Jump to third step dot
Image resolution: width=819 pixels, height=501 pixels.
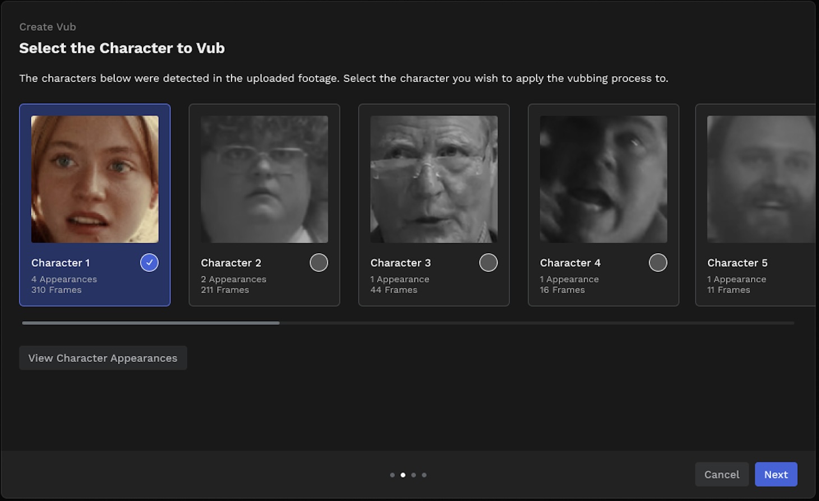(x=413, y=475)
